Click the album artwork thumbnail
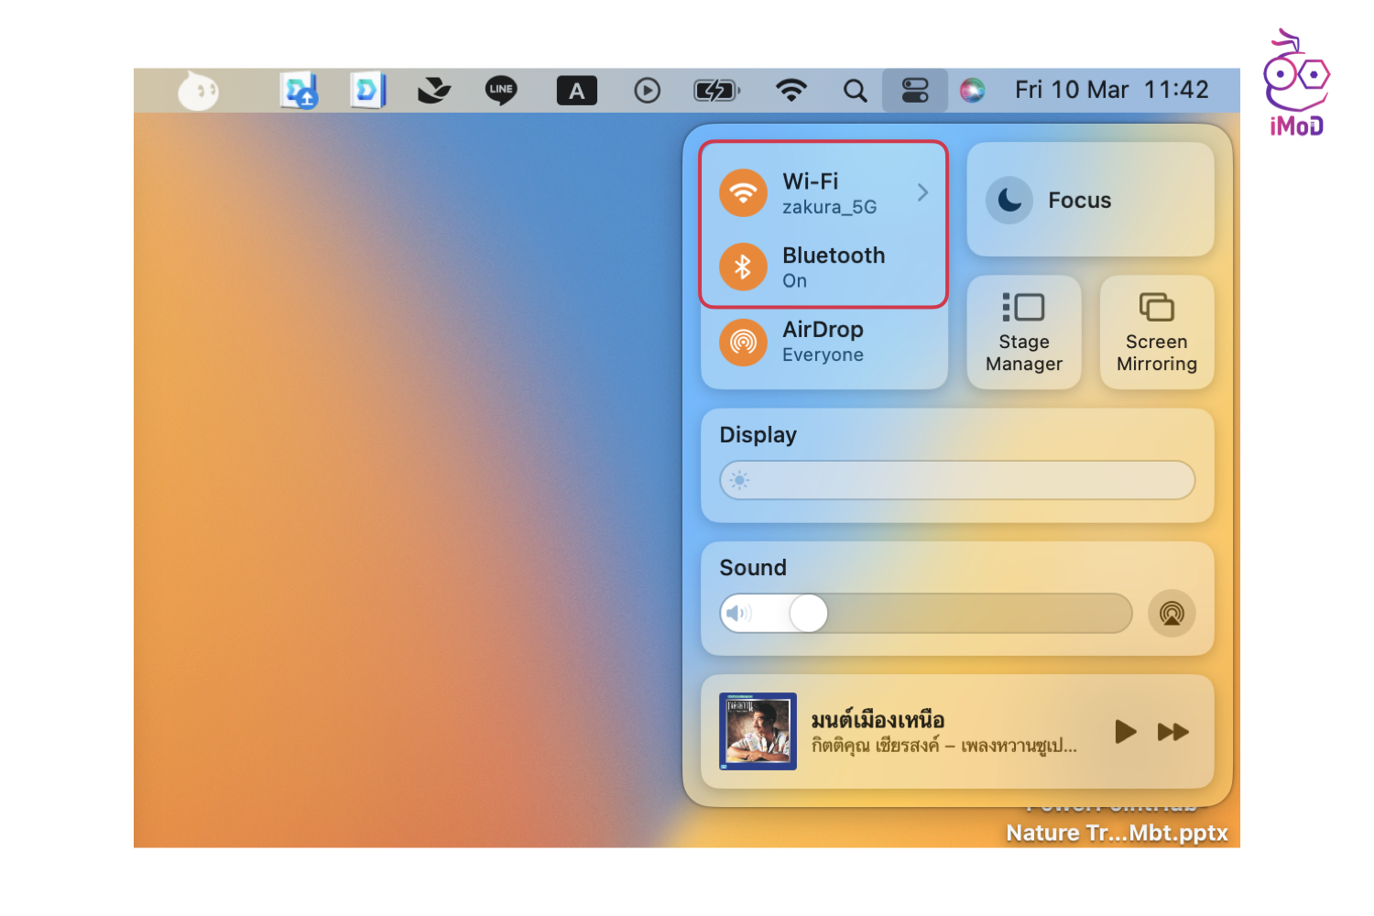1374x916 pixels. (758, 731)
